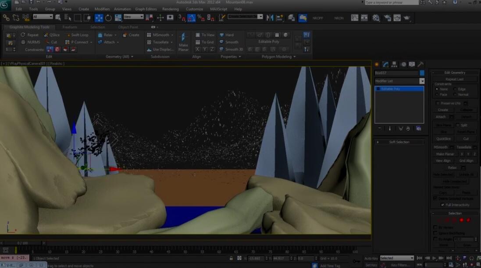Click the View Align button

(443, 160)
